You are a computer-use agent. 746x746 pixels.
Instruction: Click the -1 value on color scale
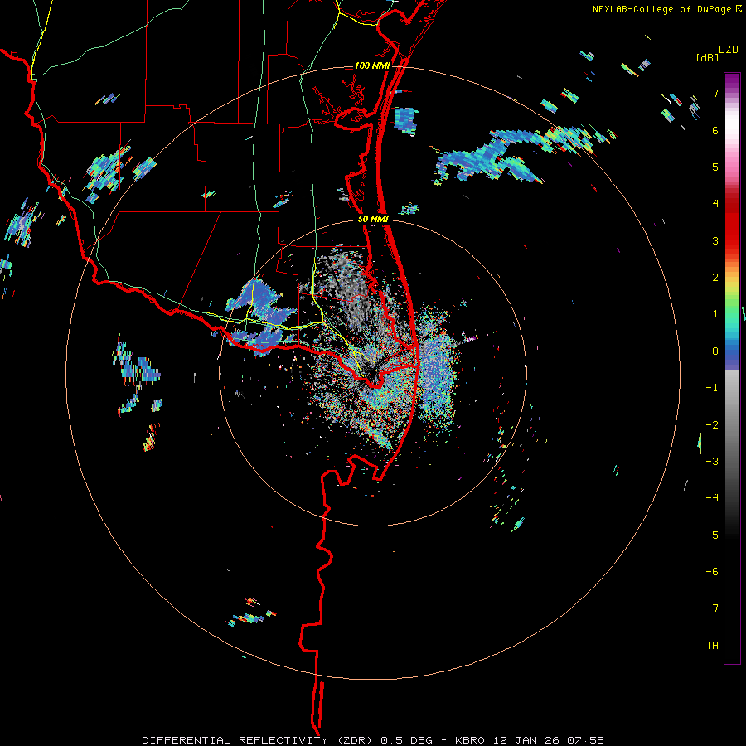[x=712, y=388]
